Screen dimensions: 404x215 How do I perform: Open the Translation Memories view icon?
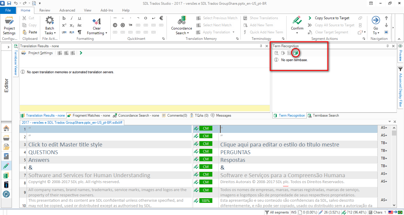coord(6,175)
